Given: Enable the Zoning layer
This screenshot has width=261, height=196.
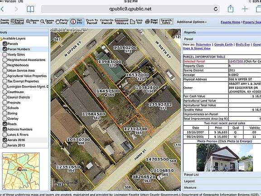Looking at the screenshot, I should coord(5,113).
